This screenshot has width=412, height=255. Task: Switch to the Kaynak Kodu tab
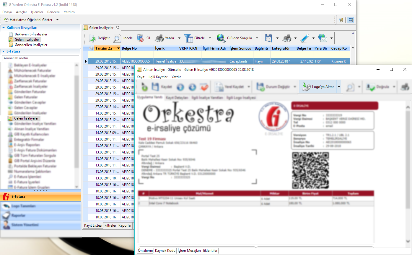(165, 251)
